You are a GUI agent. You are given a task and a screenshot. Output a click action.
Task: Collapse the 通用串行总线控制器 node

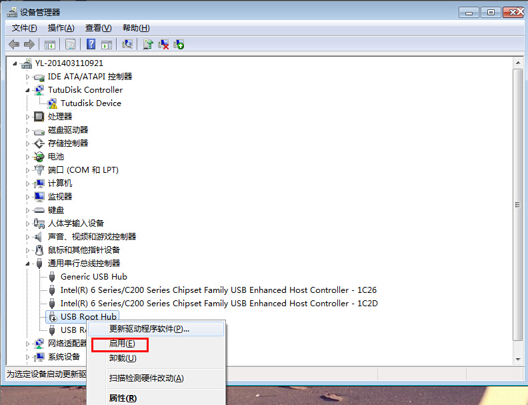point(28,264)
